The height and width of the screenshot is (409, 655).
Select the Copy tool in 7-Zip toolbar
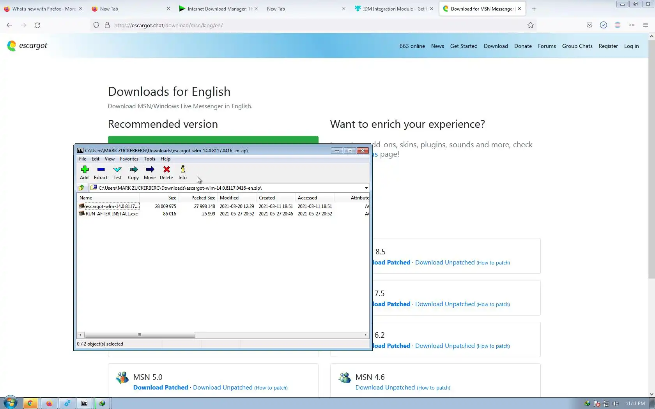tap(133, 173)
